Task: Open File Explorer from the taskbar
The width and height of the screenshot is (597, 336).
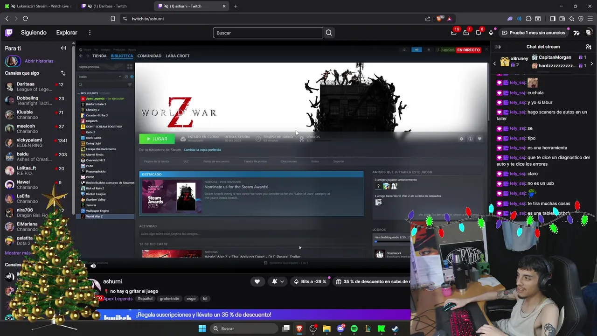Action: tap(326, 329)
